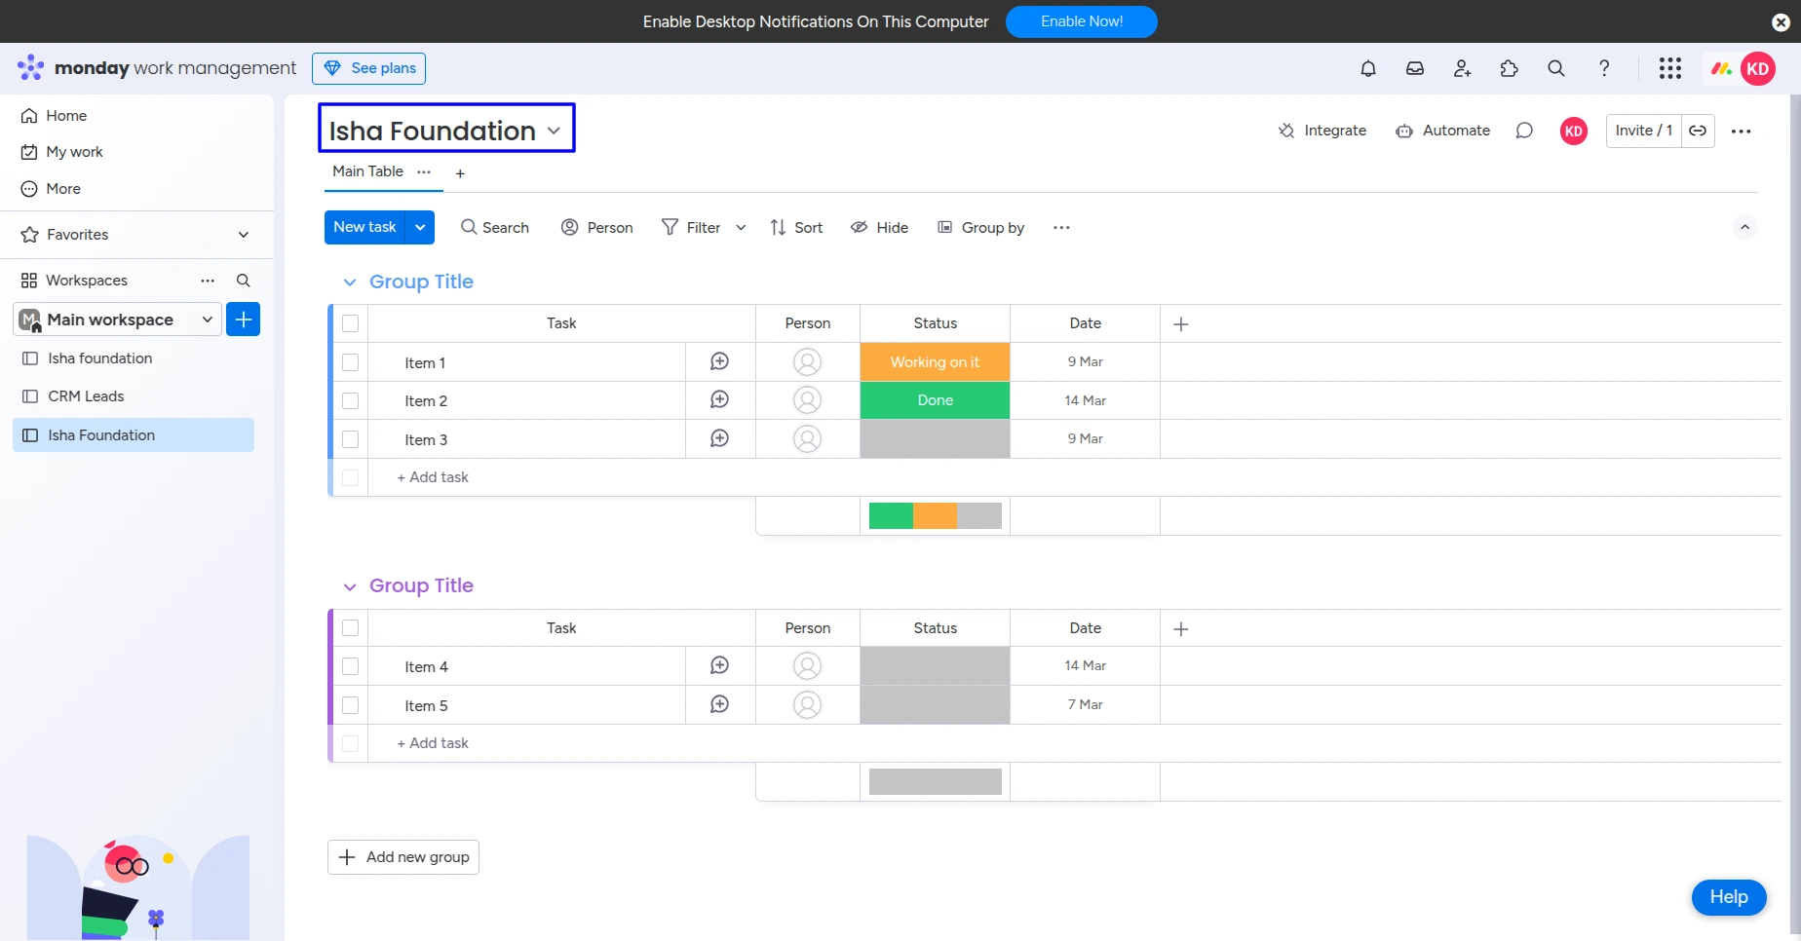Click the Add new group button

coord(403,857)
